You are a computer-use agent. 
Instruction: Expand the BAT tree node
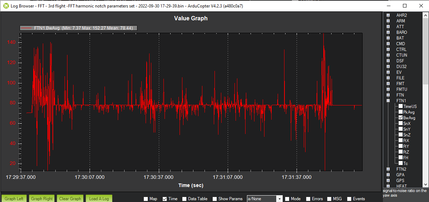pyautogui.click(x=388, y=38)
